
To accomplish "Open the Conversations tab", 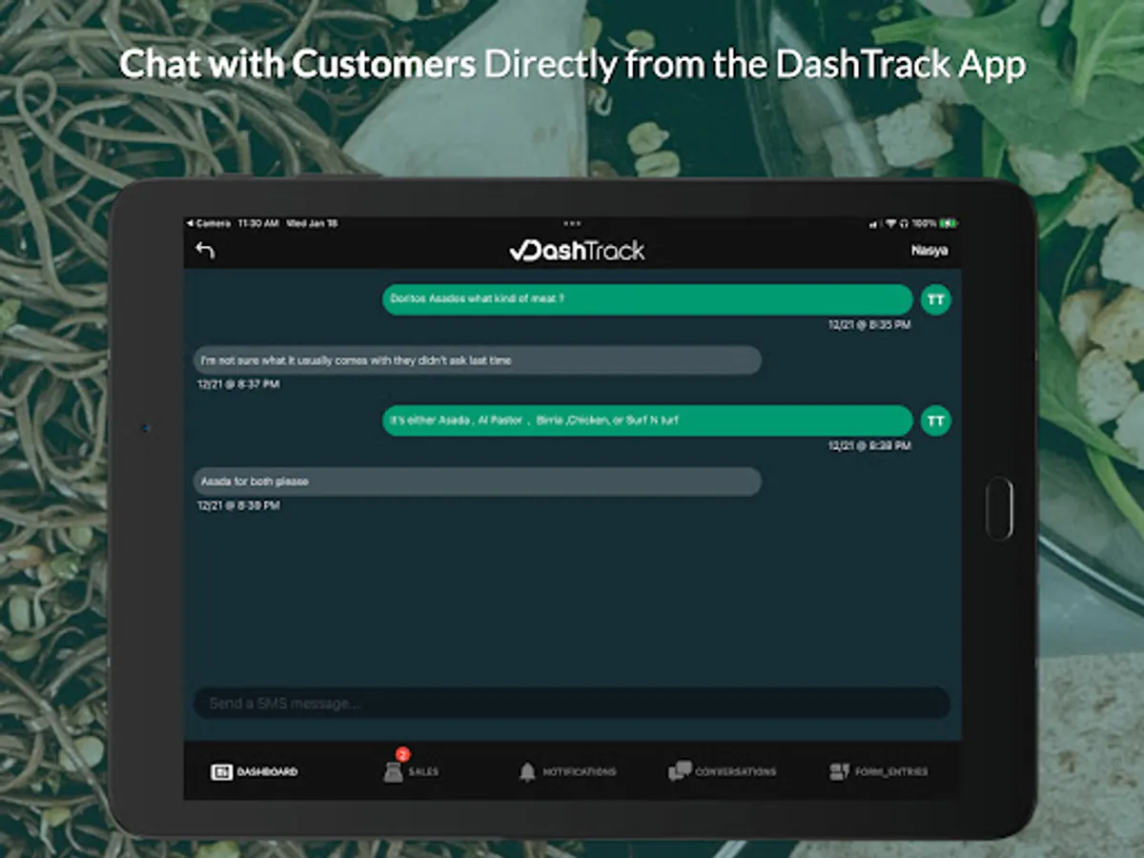I will click(x=723, y=771).
